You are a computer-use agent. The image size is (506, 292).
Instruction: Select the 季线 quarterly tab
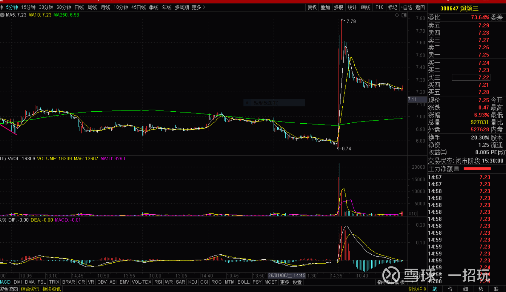coord(154,7)
